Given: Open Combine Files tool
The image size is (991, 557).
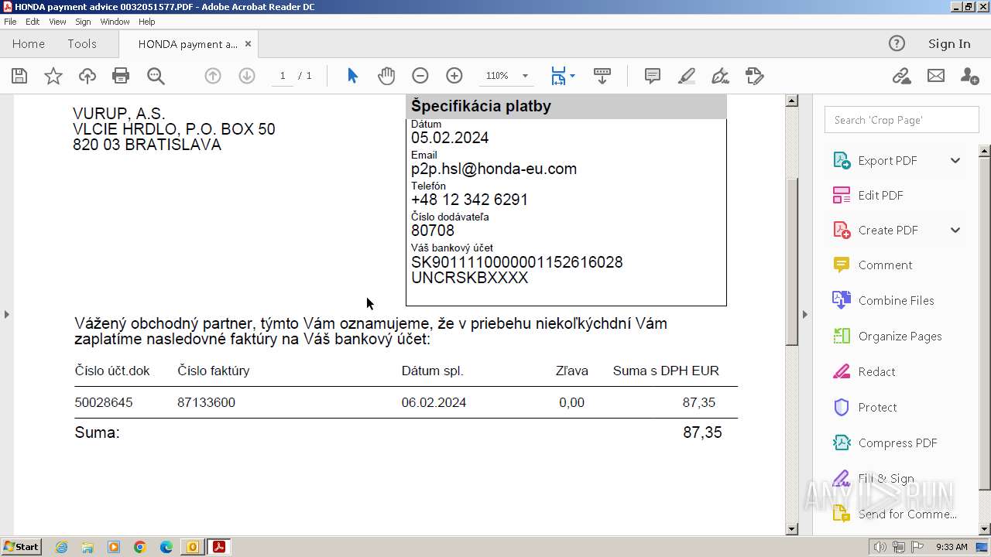Looking at the screenshot, I should [896, 300].
